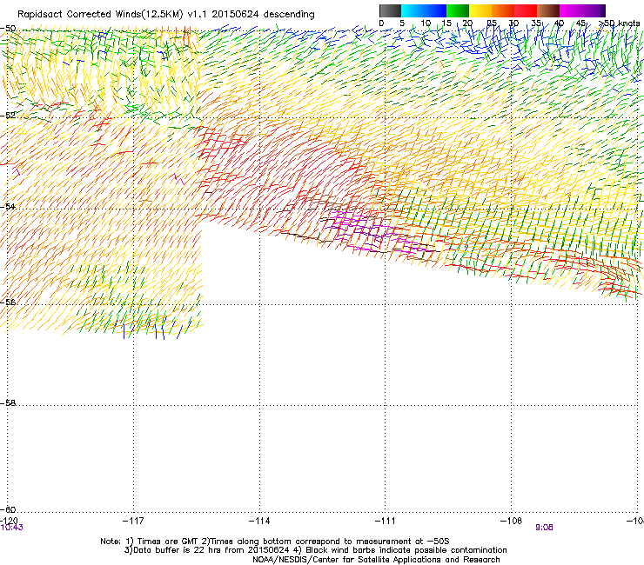This screenshot has height=565, width=644.
Task: Click the magenta-purple 40-50 knots legend segment
Action: tap(582, 10)
